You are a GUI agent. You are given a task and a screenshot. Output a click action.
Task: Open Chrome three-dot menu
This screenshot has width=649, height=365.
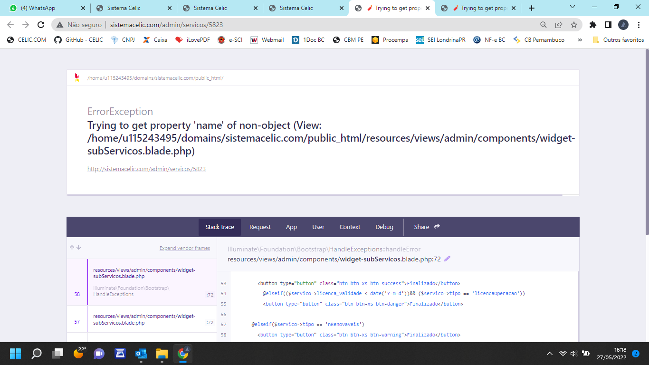(639, 25)
